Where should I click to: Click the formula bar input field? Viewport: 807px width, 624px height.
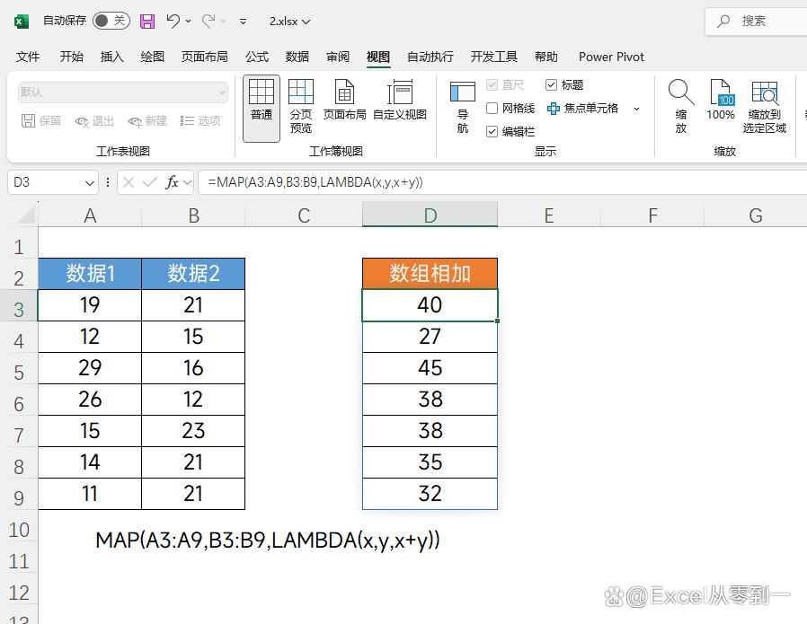pyautogui.click(x=494, y=182)
